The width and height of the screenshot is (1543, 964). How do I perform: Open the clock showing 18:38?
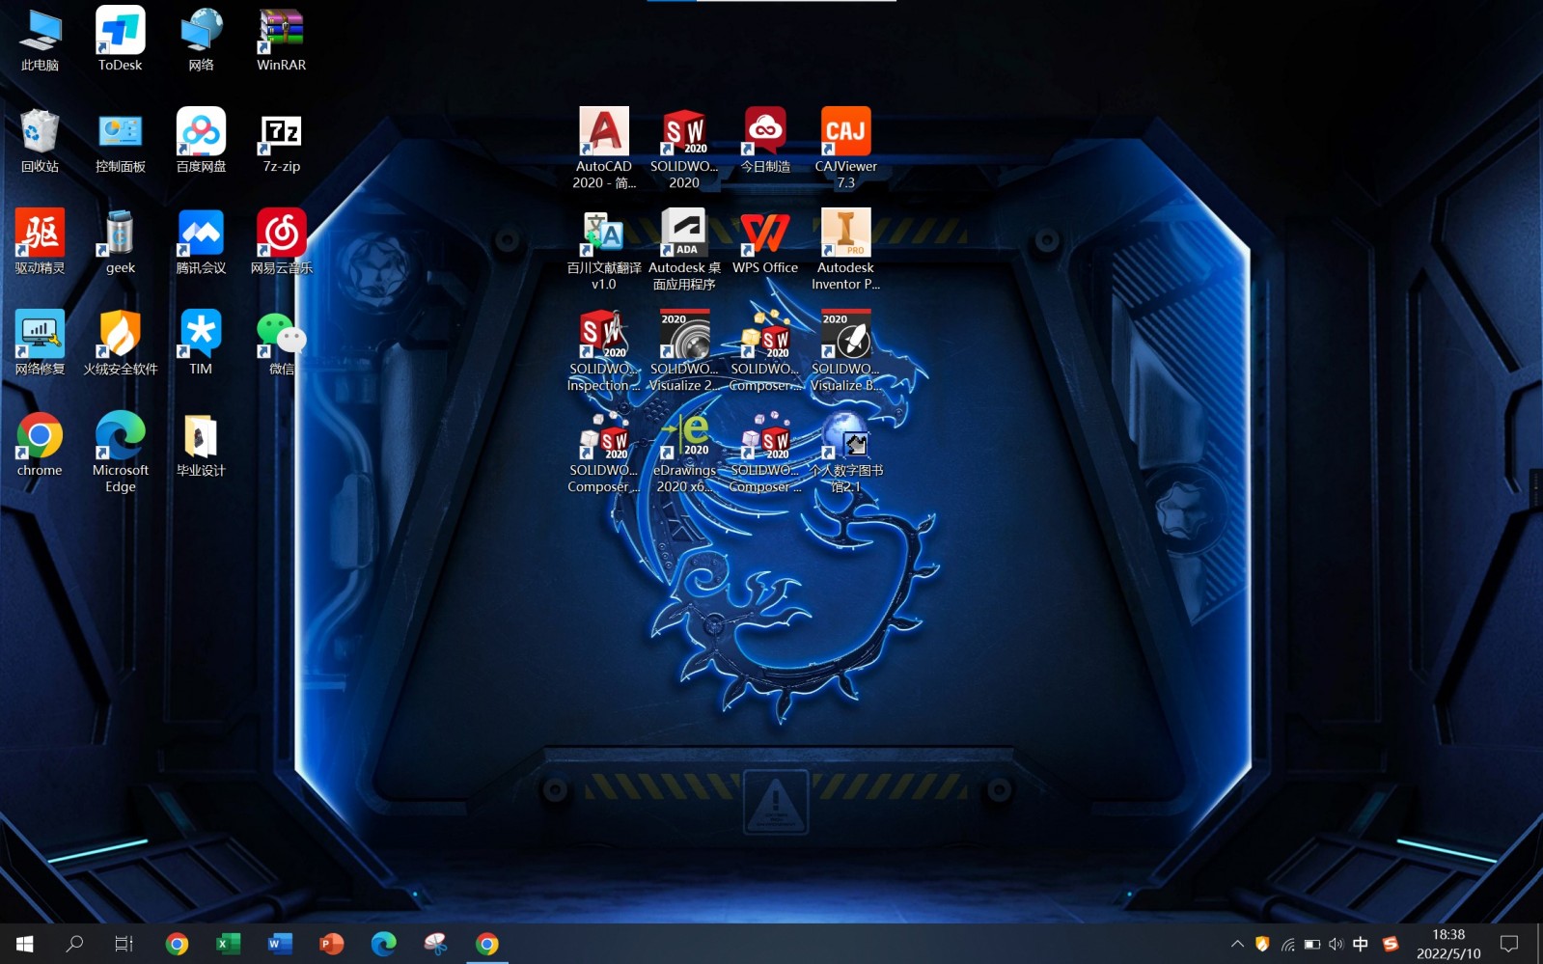pyautogui.click(x=1448, y=944)
